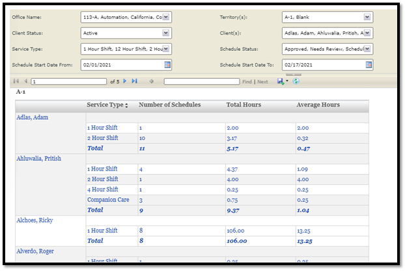Open the Schedule Status dropdown
The image size is (405, 271).
click(368, 49)
